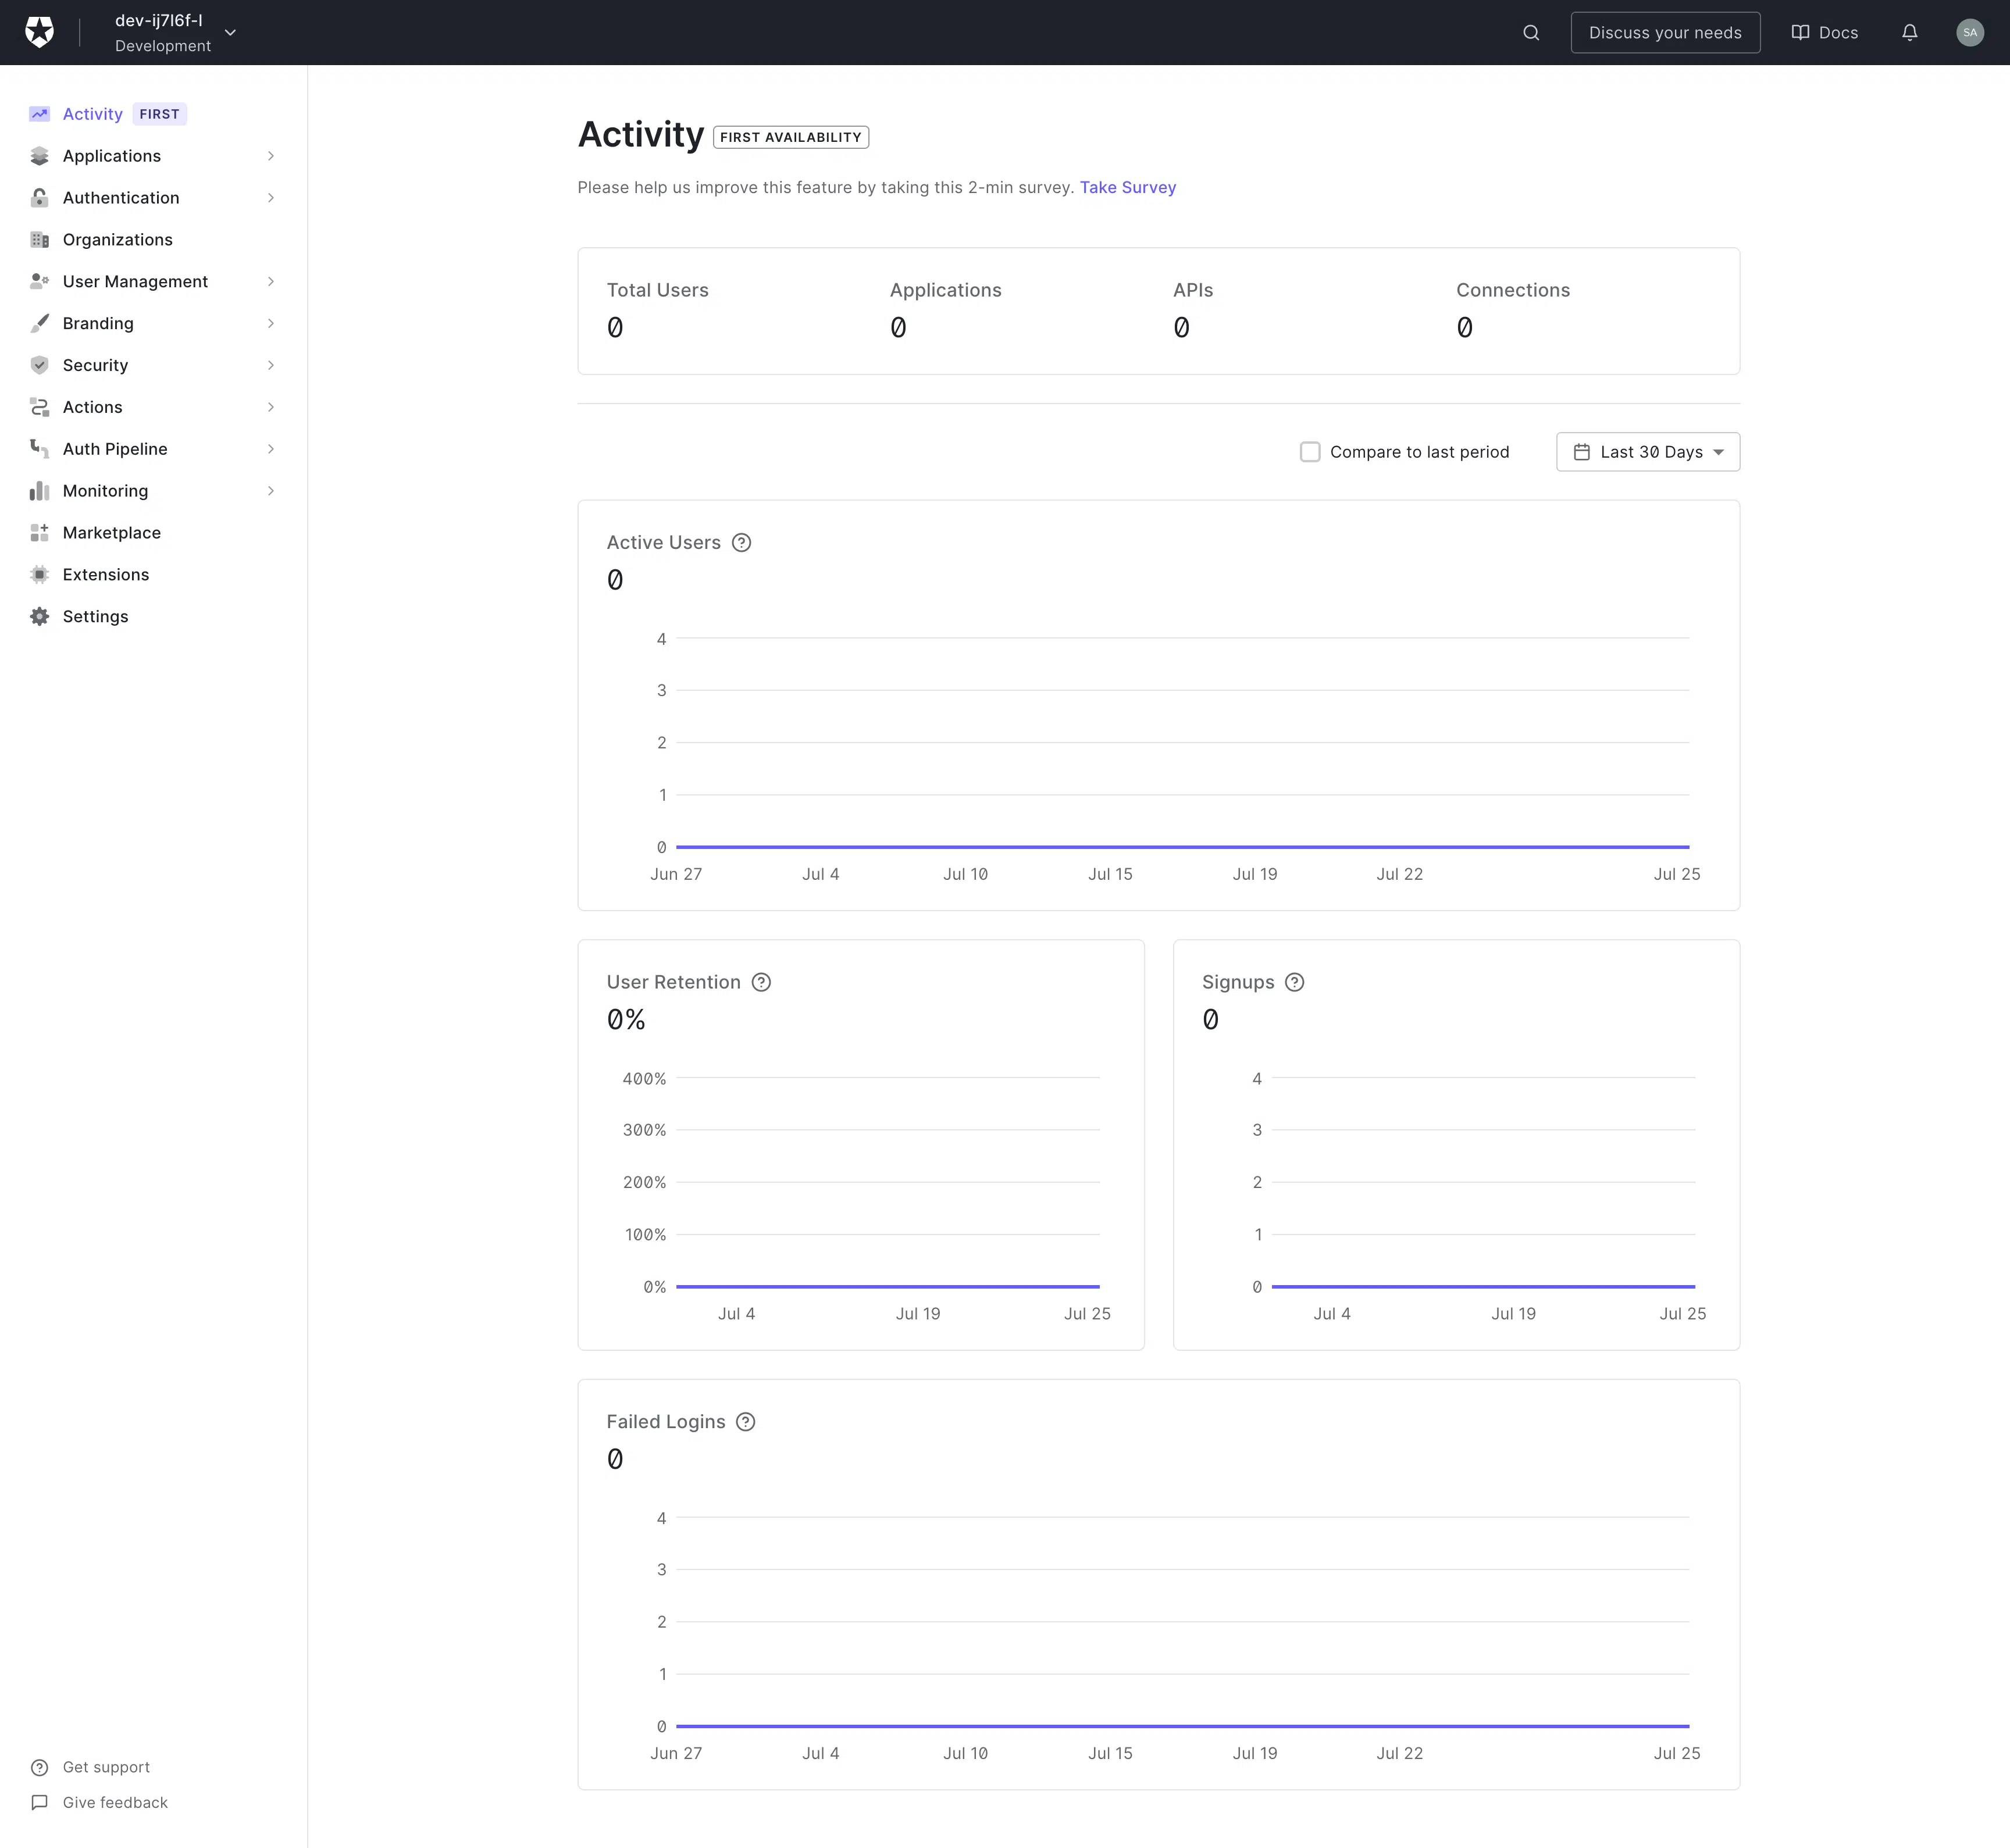Open the Organizations menu item
2010x1848 pixels.
pos(117,240)
